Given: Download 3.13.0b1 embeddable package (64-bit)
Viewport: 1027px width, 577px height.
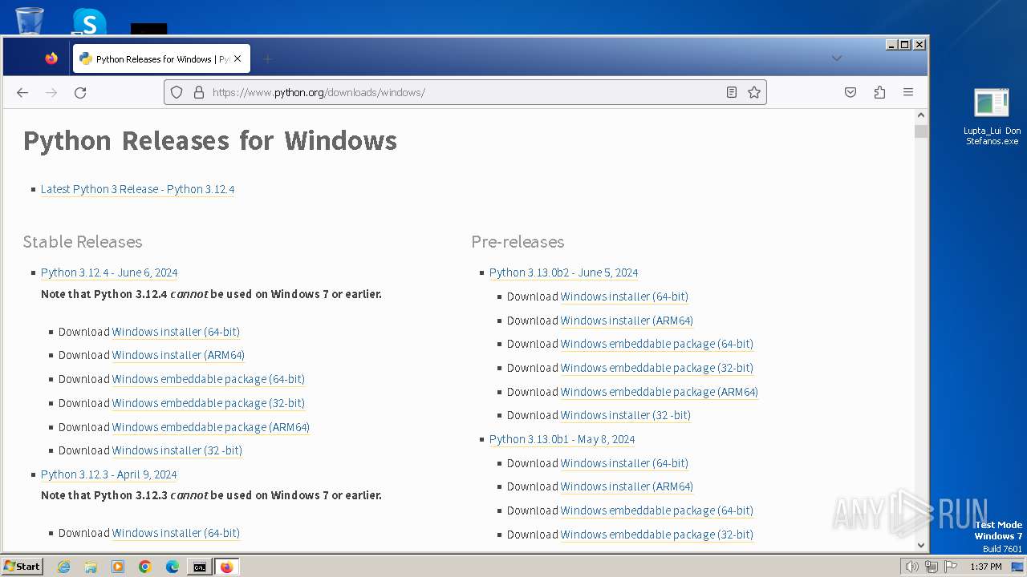Looking at the screenshot, I should [x=657, y=510].
